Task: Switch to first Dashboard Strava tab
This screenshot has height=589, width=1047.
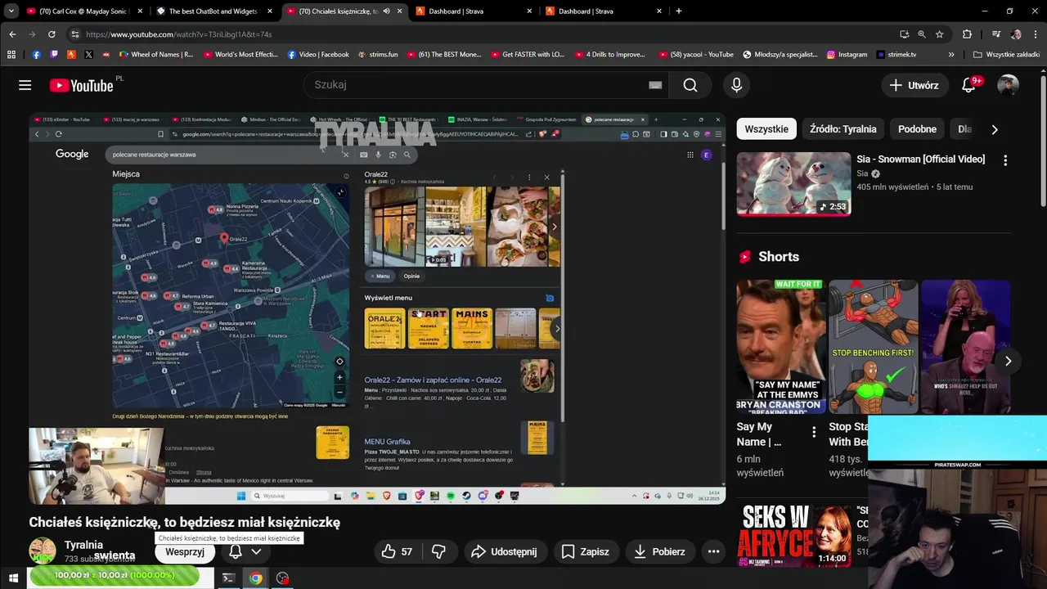Action: tap(474, 11)
